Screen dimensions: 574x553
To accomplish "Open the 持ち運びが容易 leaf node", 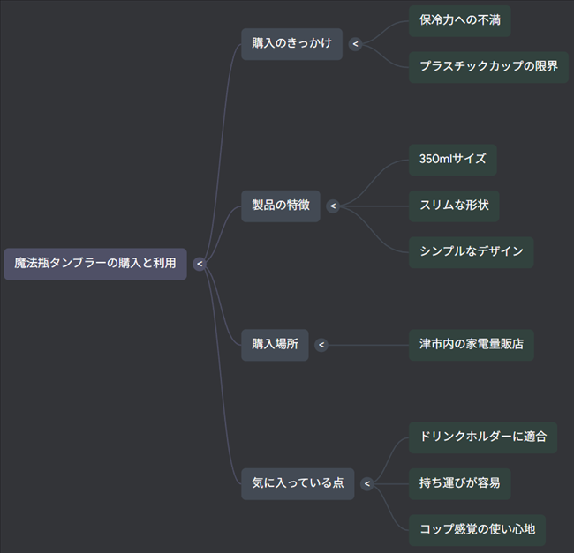I will pos(459,483).
